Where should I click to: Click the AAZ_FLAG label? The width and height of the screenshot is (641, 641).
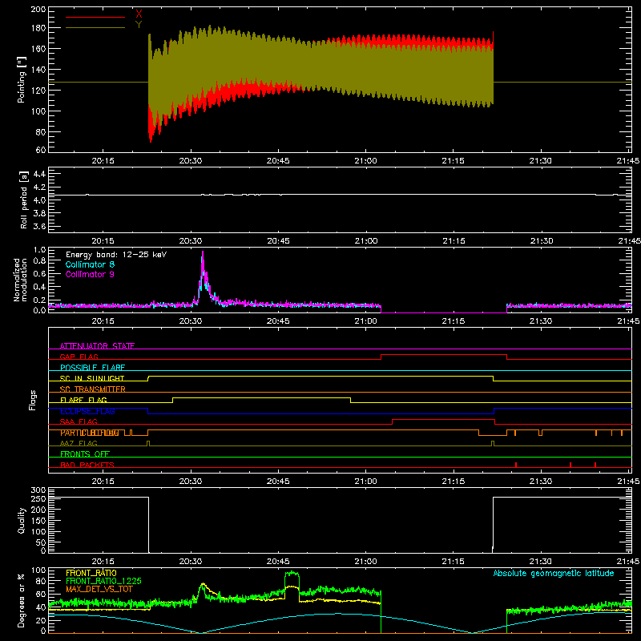[x=79, y=443]
